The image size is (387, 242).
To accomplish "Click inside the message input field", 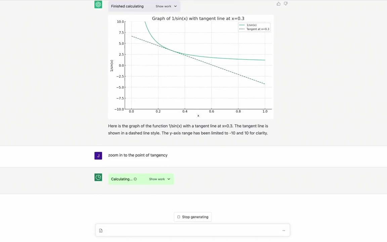I will pyautogui.click(x=192, y=231).
